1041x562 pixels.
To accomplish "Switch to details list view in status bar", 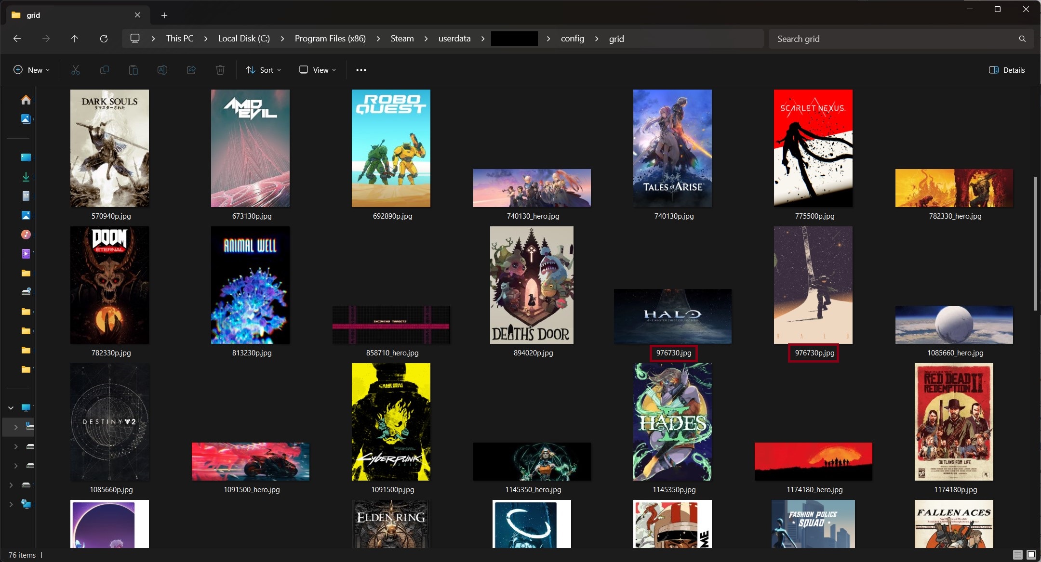I will pos(1017,555).
